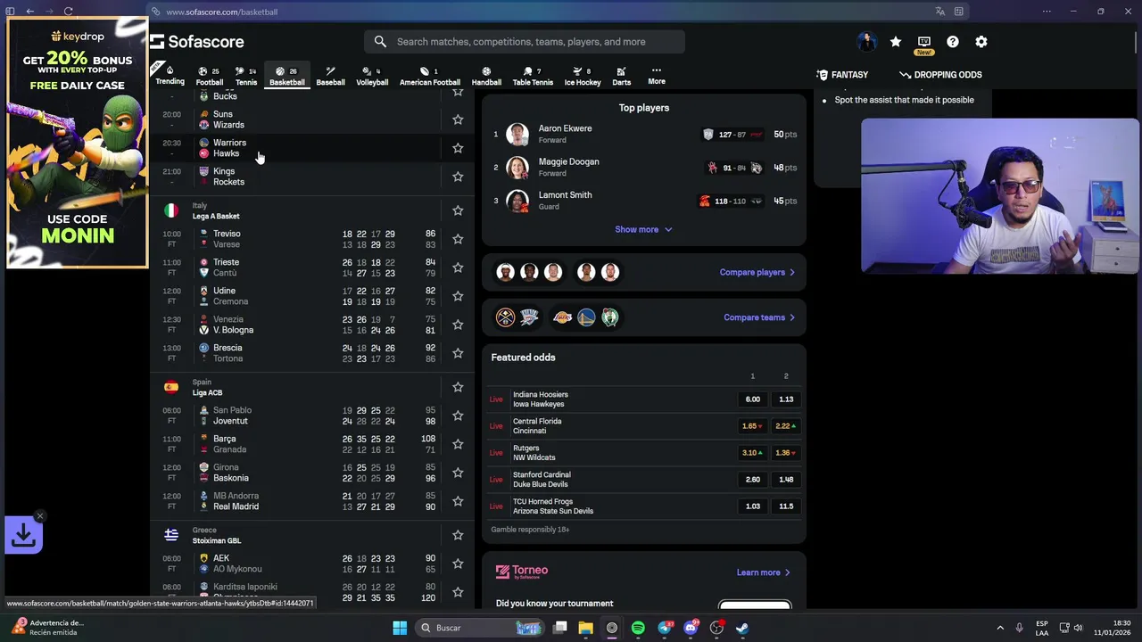1142x642 pixels.
Task: Open the user profile avatar
Action: click(866, 42)
